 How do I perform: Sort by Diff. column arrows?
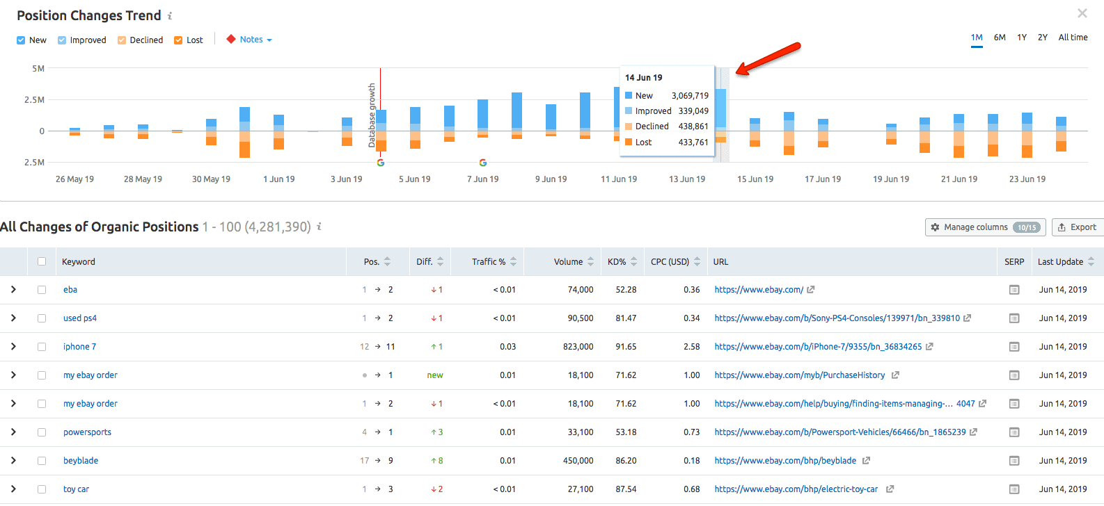coord(441,262)
